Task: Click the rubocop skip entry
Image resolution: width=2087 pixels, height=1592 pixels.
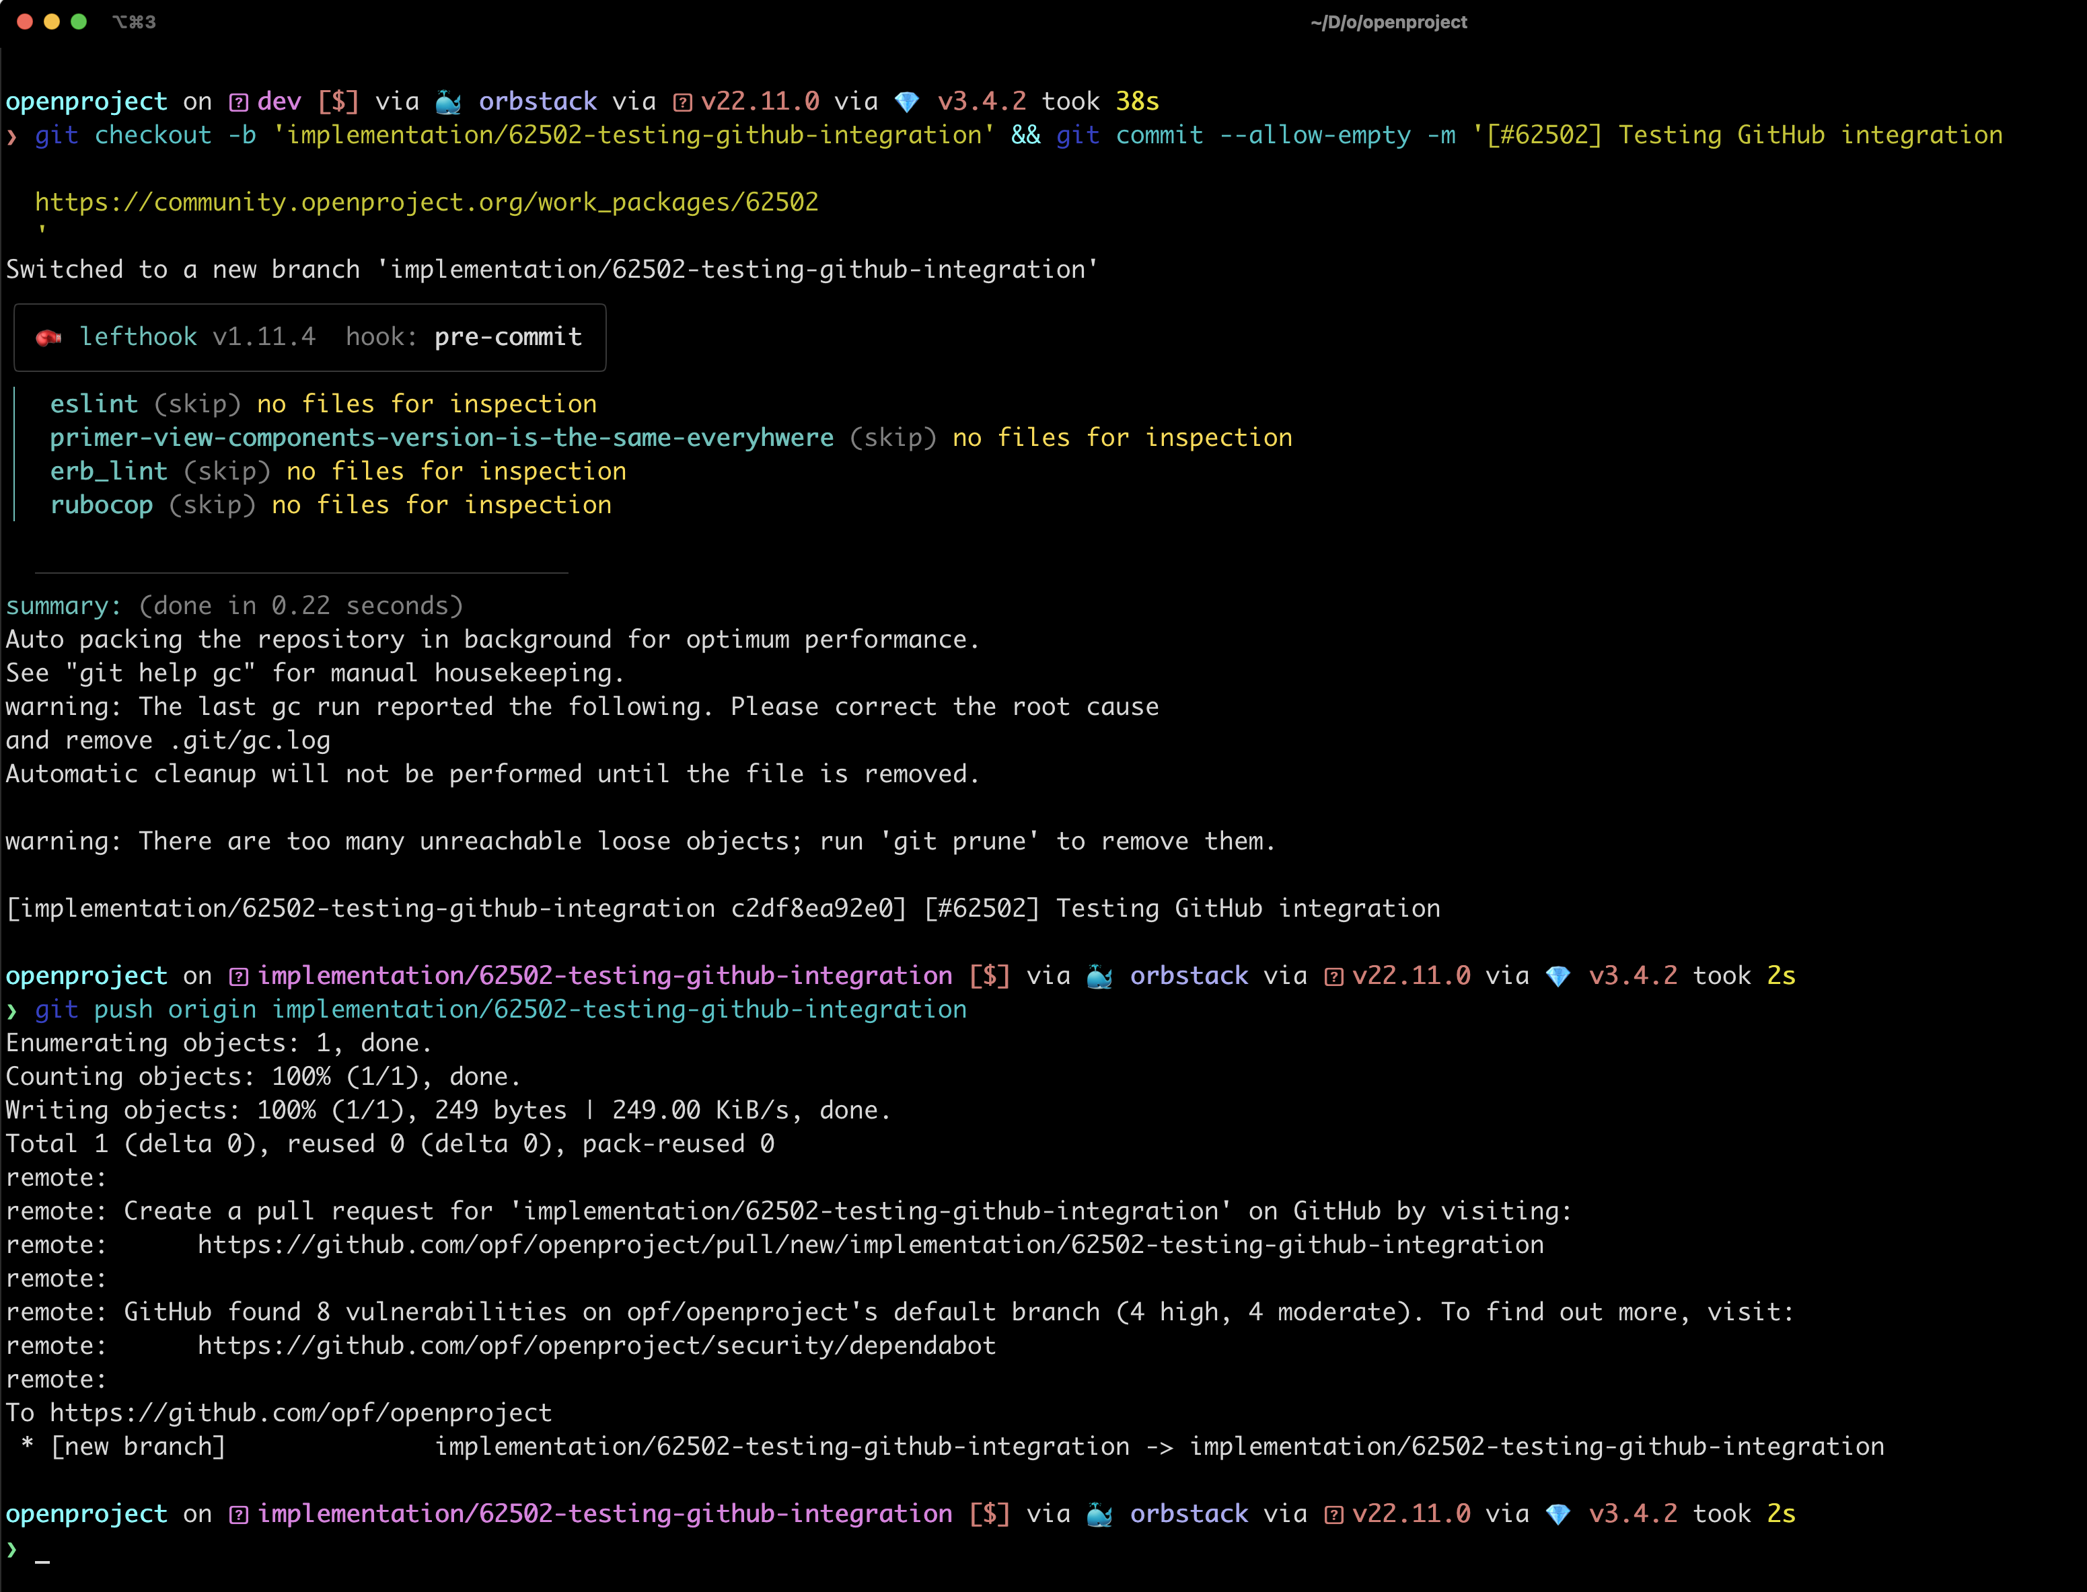Action: pos(100,504)
